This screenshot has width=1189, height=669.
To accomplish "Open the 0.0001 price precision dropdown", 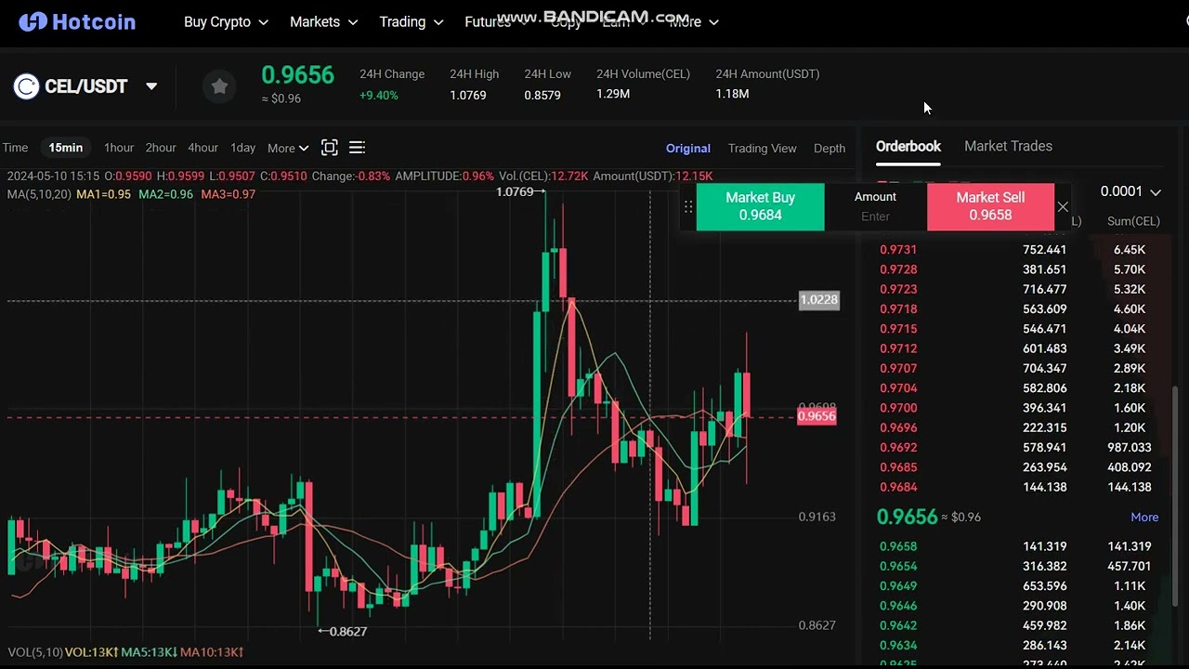I will click(1130, 191).
